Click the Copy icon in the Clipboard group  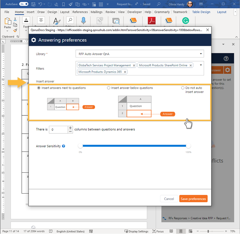coord(15,25)
